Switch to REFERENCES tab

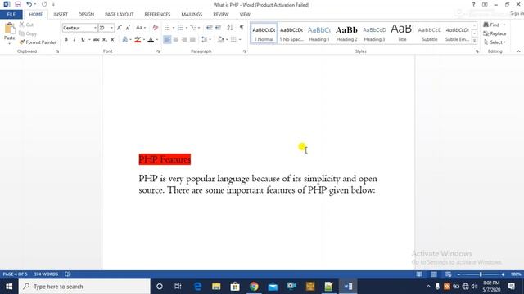click(157, 15)
